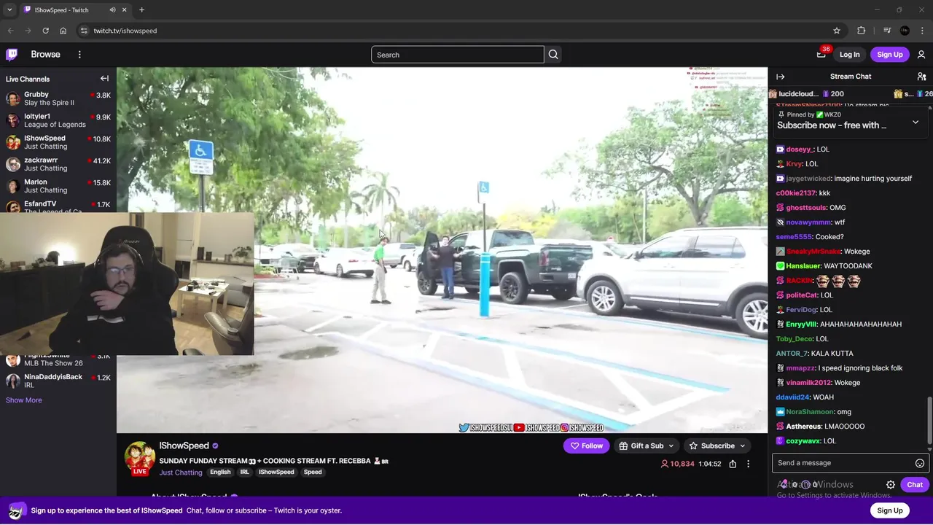The width and height of the screenshot is (933, 525).
Task: Click the verified badge next to IShowSpeed
Action: point(215,446)
